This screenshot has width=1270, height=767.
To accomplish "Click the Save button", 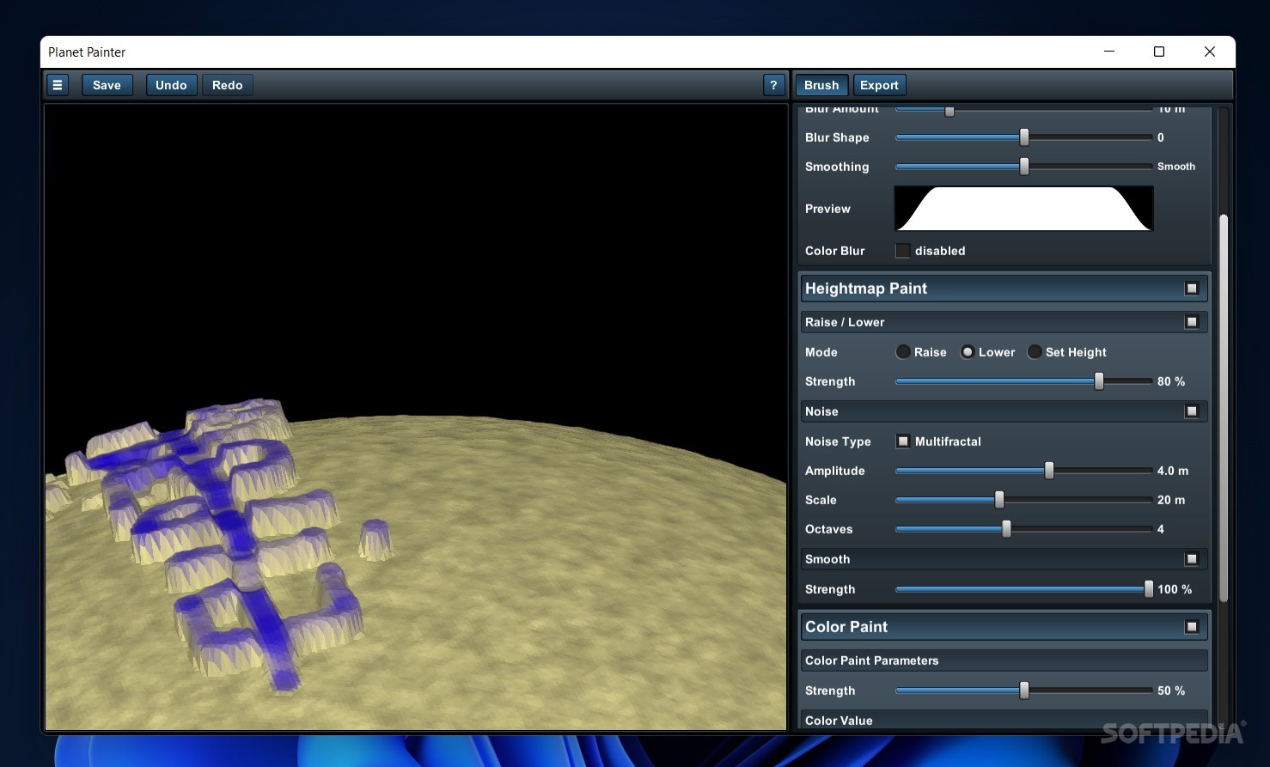I will tap(107, 85).
